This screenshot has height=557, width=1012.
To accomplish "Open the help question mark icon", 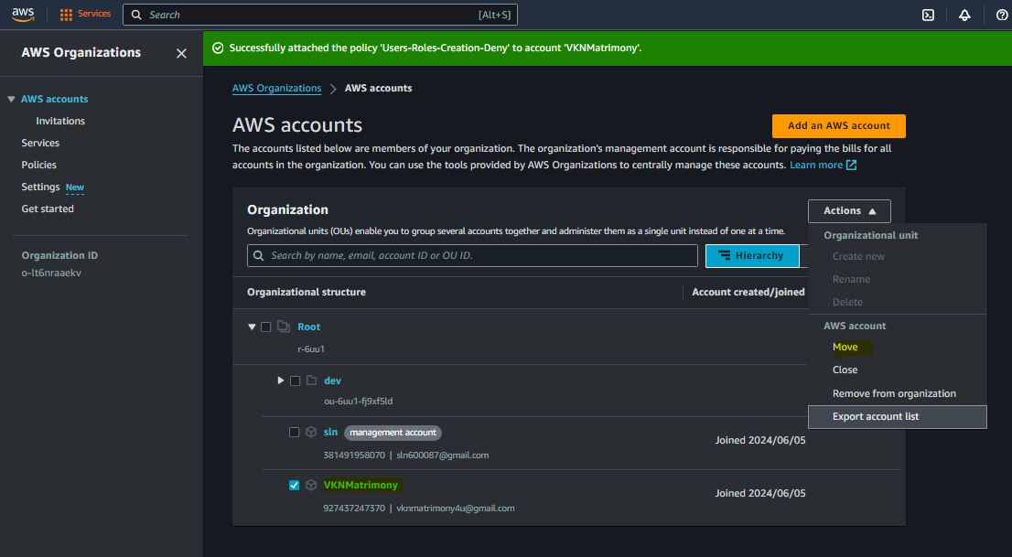I will (x=1001, y=15).
